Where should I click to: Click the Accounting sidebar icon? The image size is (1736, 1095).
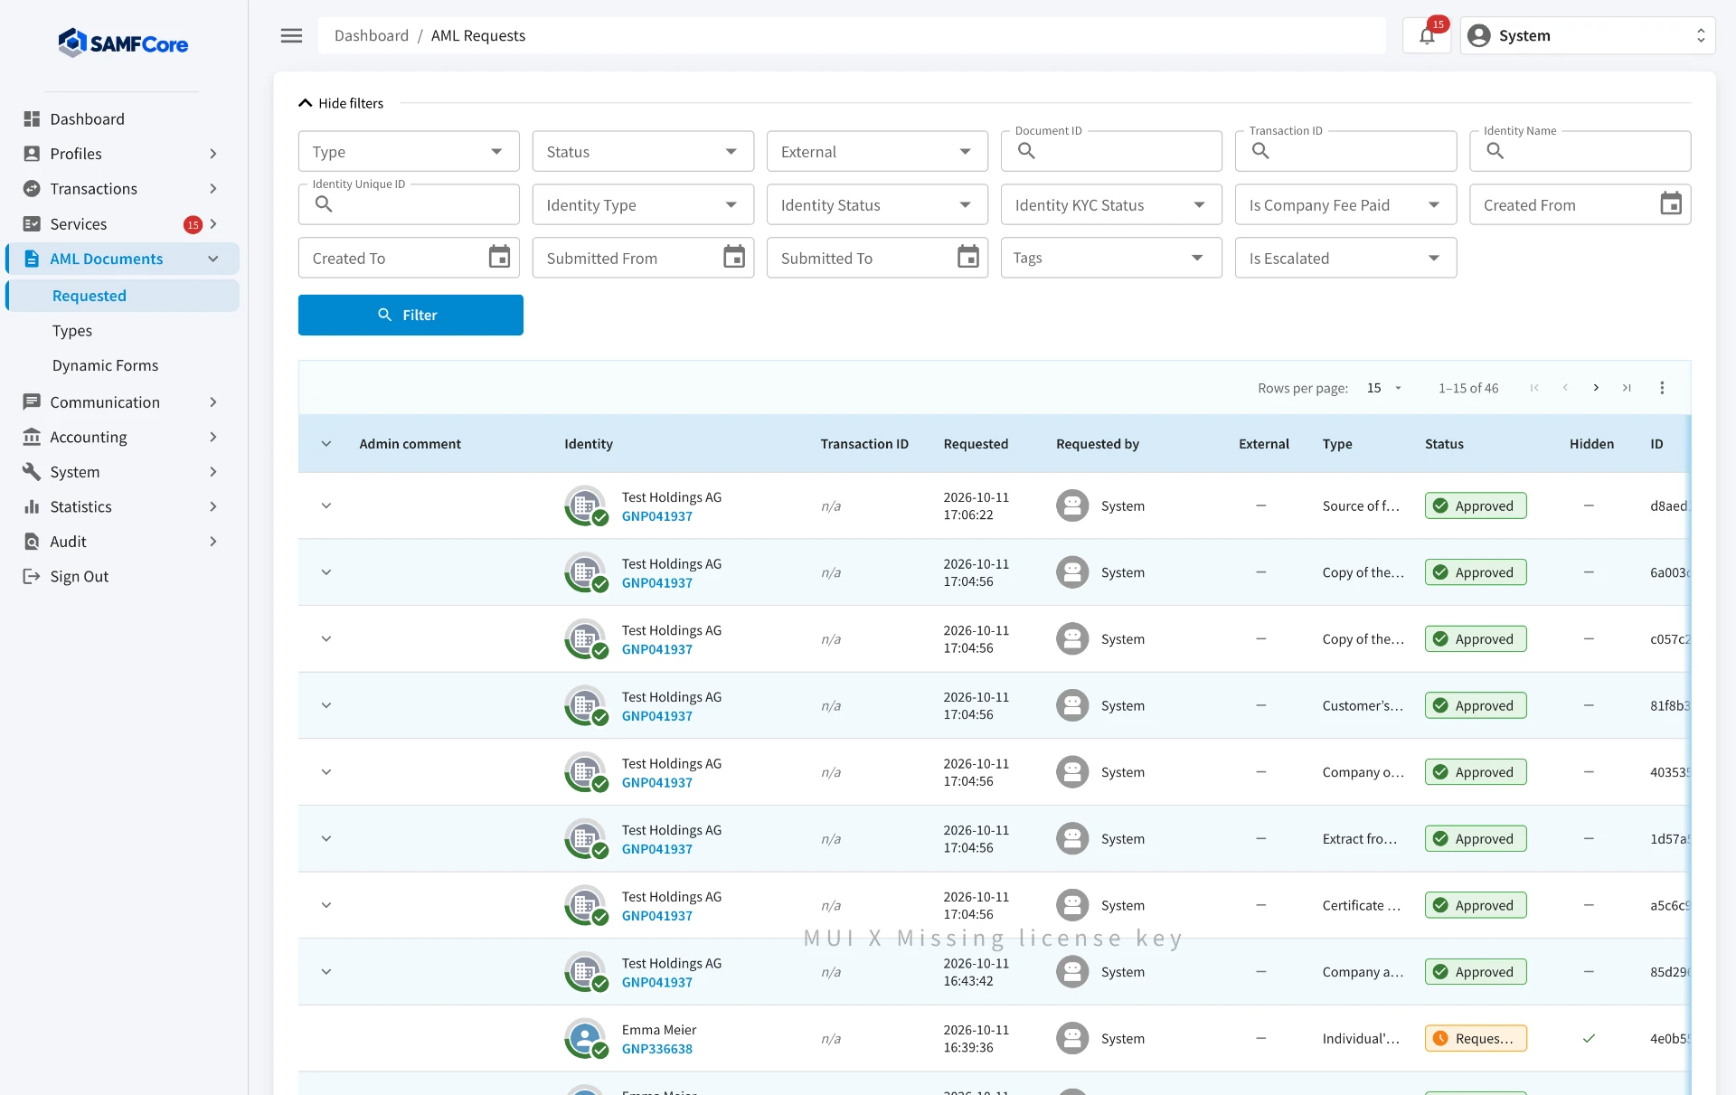(32, 437)
